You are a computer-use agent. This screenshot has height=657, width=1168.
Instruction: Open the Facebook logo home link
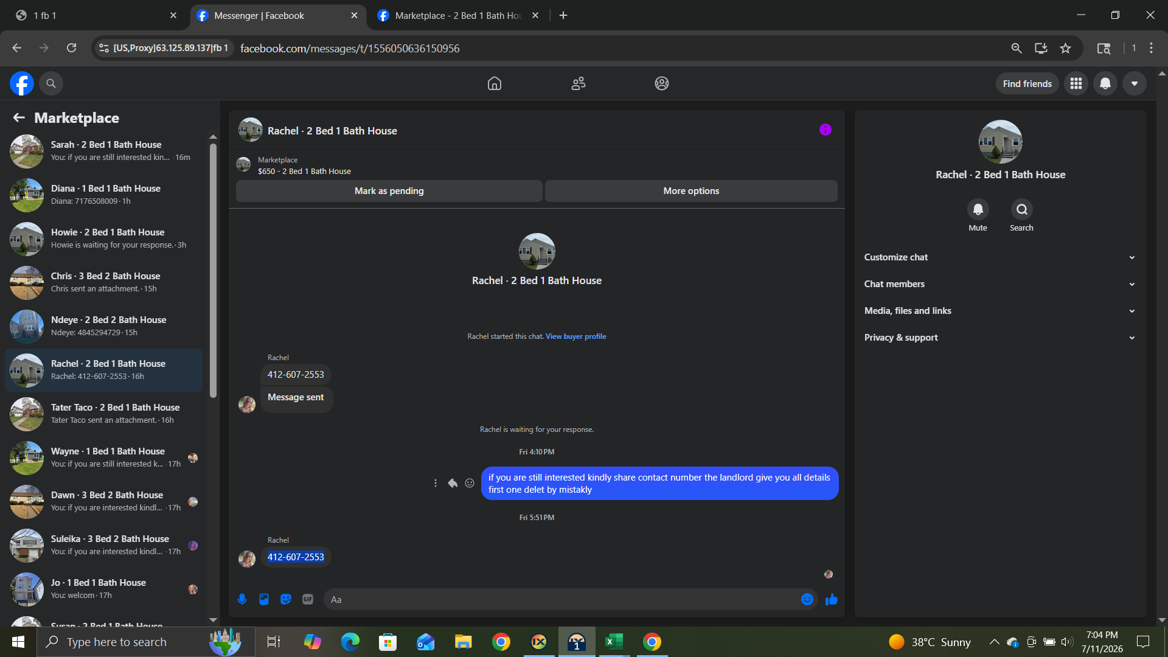22,83
